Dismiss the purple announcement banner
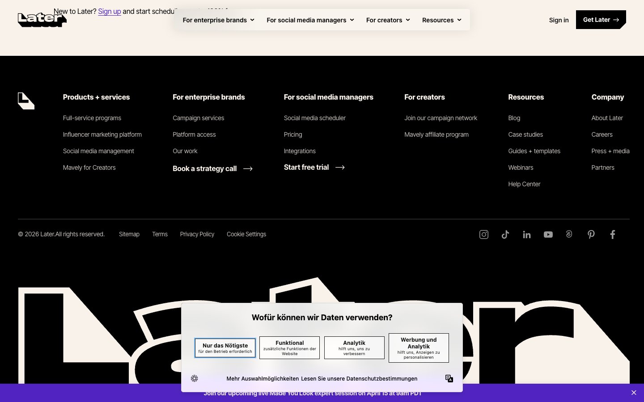 [634, 393]
